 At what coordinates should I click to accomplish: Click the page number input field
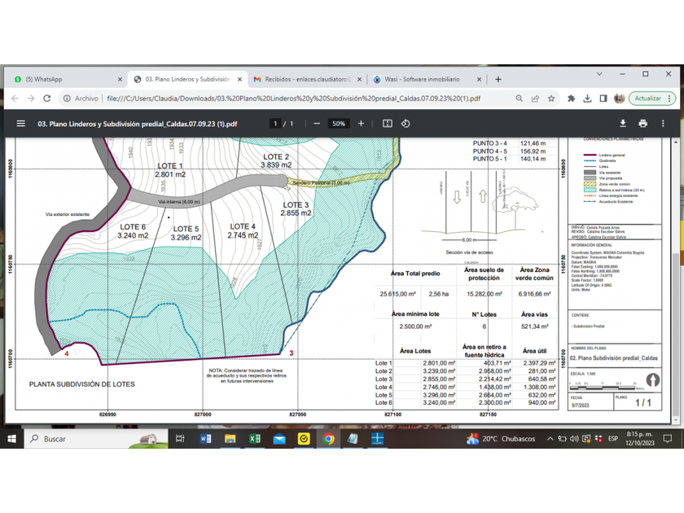pos(275,124)
